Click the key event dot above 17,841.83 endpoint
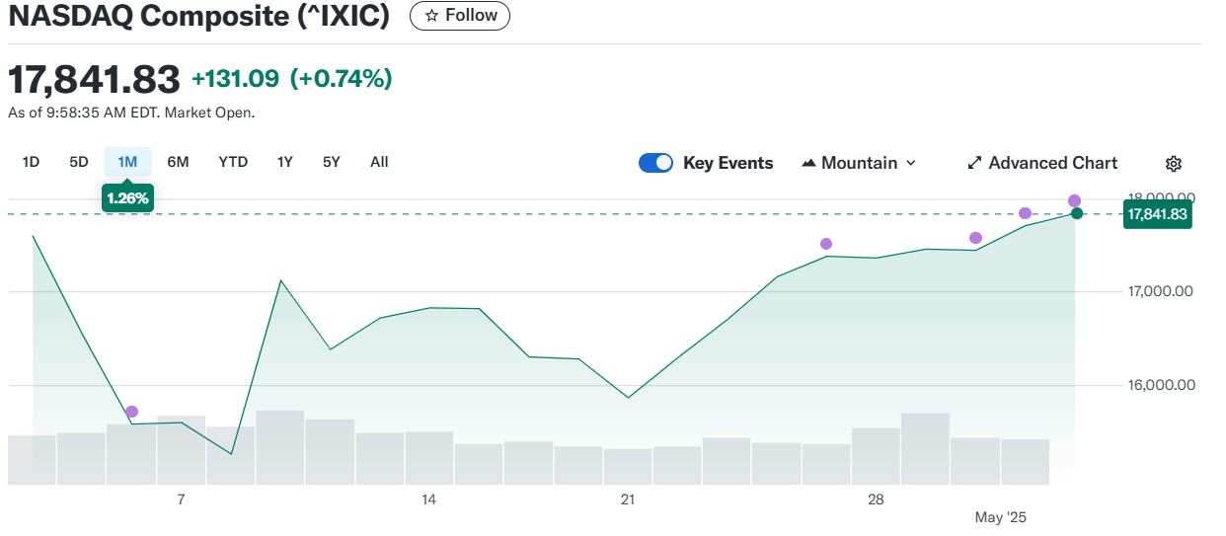 click(x=1074, y=201)
